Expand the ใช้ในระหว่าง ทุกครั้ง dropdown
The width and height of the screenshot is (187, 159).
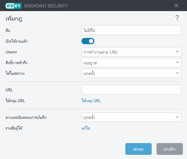pos(131,73)
